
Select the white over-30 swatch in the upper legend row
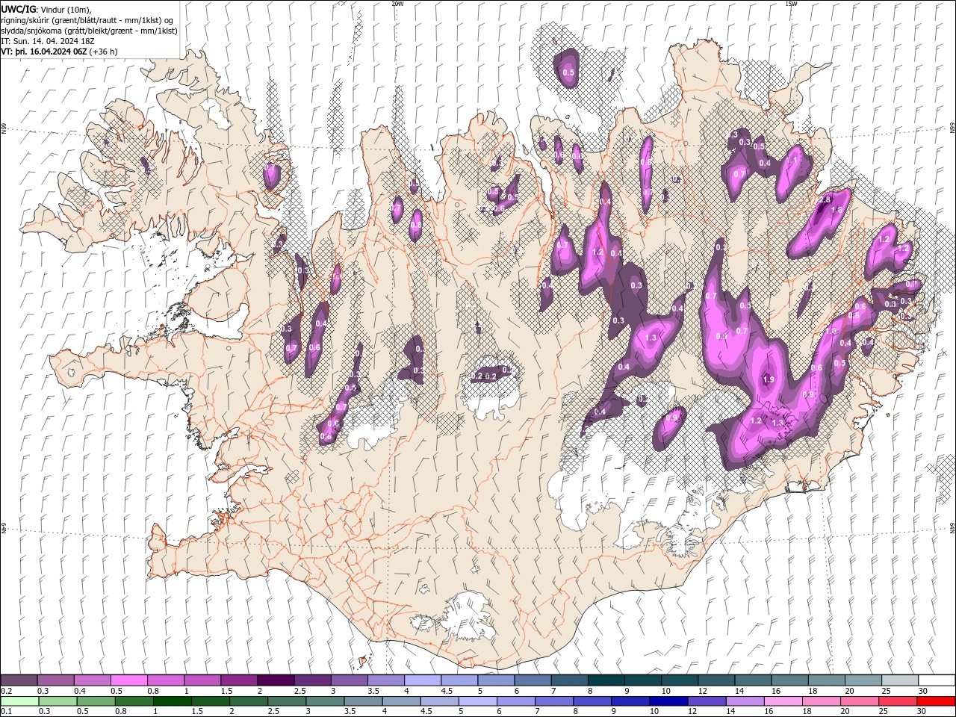[937, 680]
